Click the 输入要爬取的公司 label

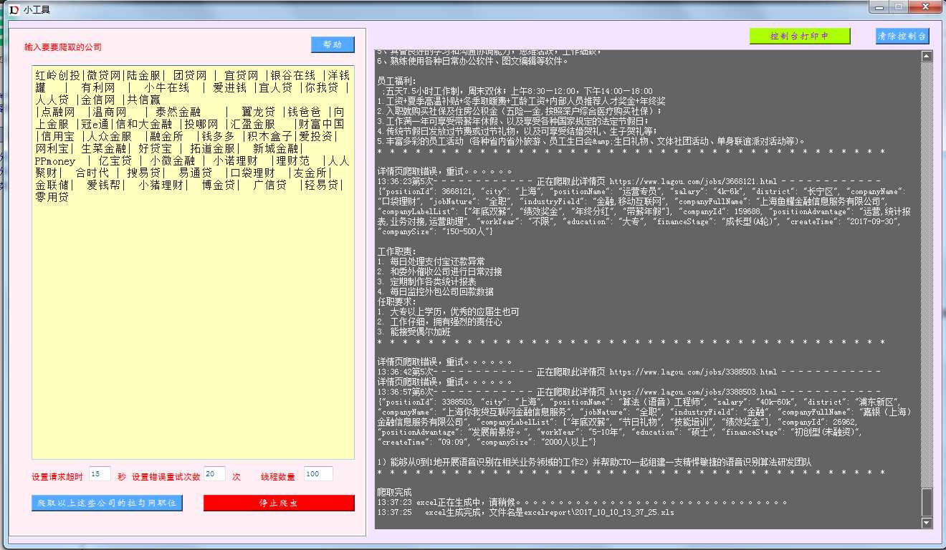[x=63, y=47]
